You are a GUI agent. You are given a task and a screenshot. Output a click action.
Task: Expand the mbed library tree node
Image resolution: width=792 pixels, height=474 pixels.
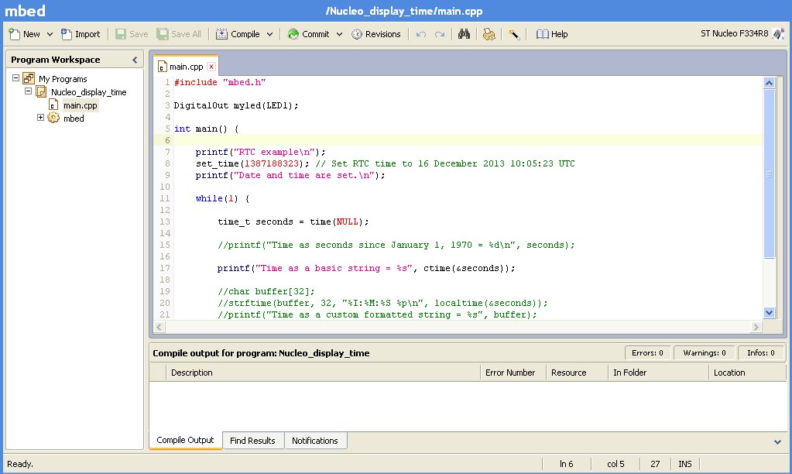coord(40,117)
